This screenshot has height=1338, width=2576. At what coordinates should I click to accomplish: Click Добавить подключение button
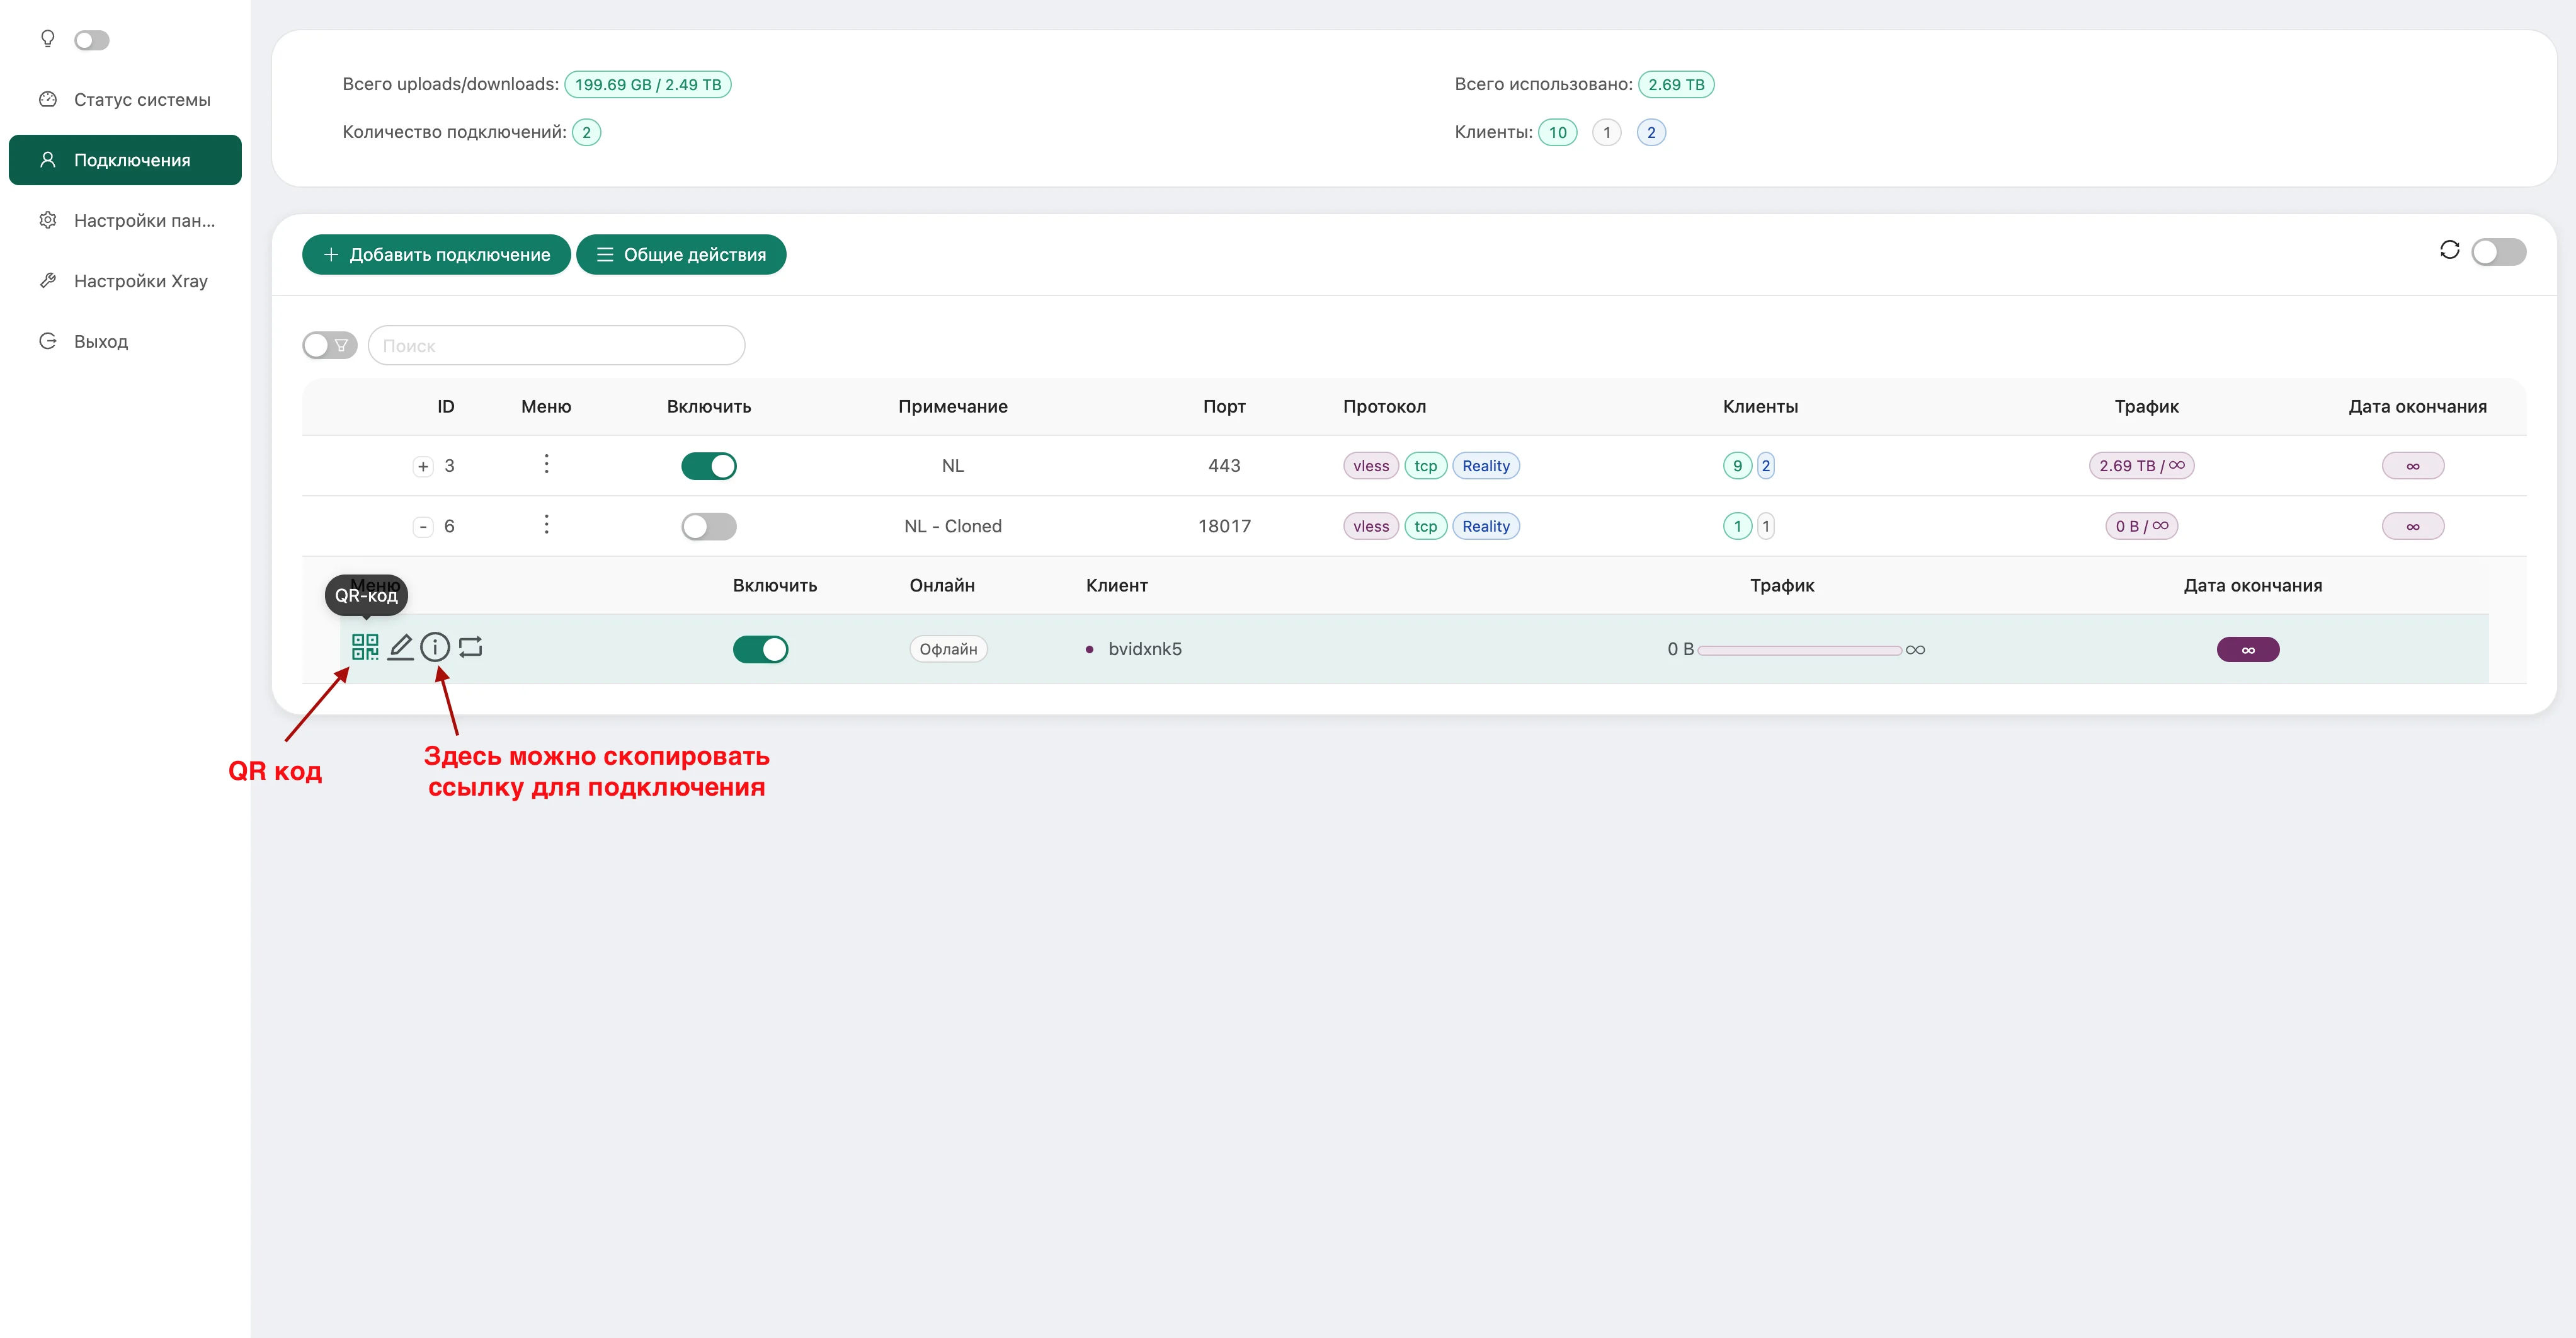coord(436,254)
